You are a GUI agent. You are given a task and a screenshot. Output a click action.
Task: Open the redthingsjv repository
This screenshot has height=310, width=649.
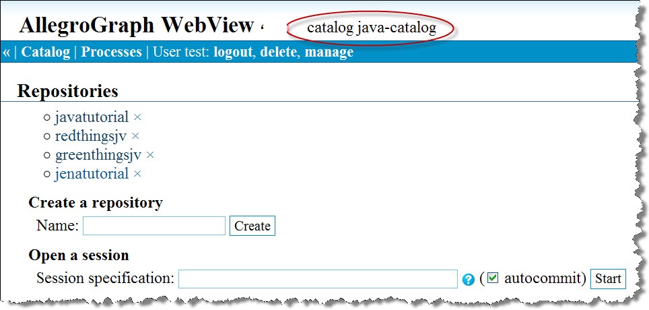(x=91, y=136)
